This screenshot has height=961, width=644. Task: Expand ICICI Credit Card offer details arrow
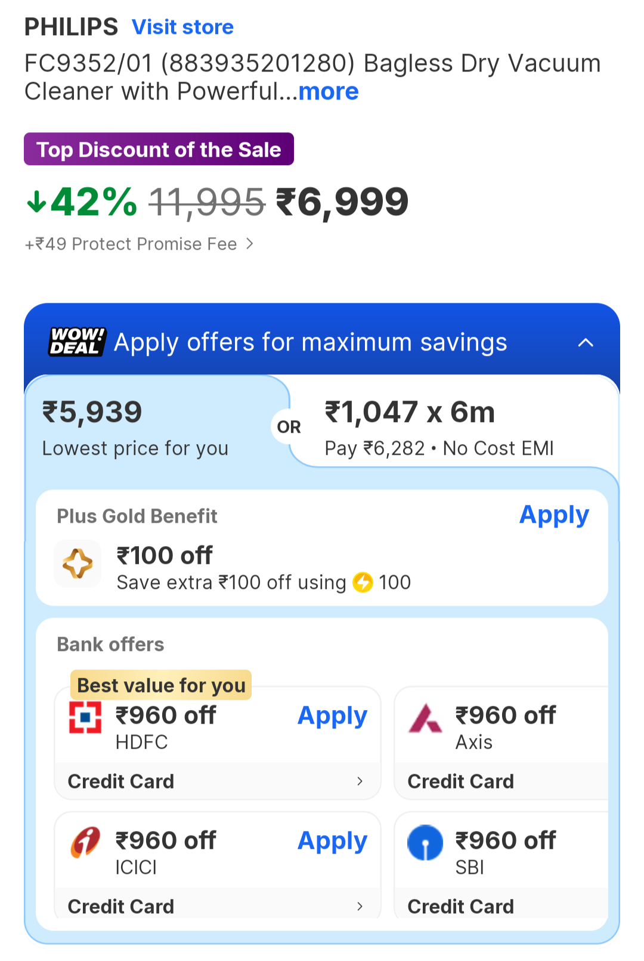click(360, 906)
